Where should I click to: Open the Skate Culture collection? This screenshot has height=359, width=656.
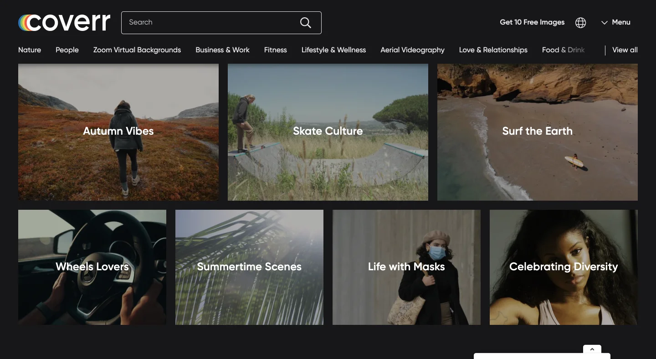click(328, 131)
